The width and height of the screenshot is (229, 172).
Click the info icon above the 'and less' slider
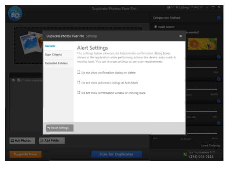pyautogui.click(x=219, y=101)
